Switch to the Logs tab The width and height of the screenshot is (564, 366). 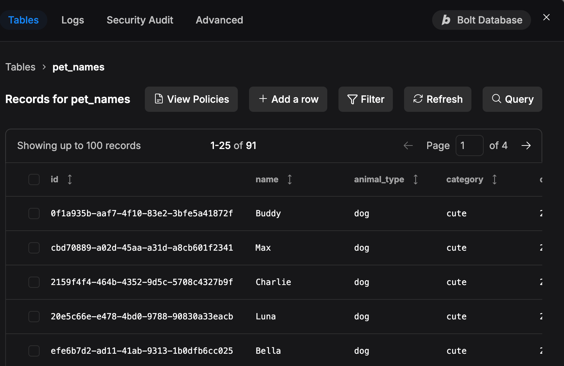coord(73,20)
